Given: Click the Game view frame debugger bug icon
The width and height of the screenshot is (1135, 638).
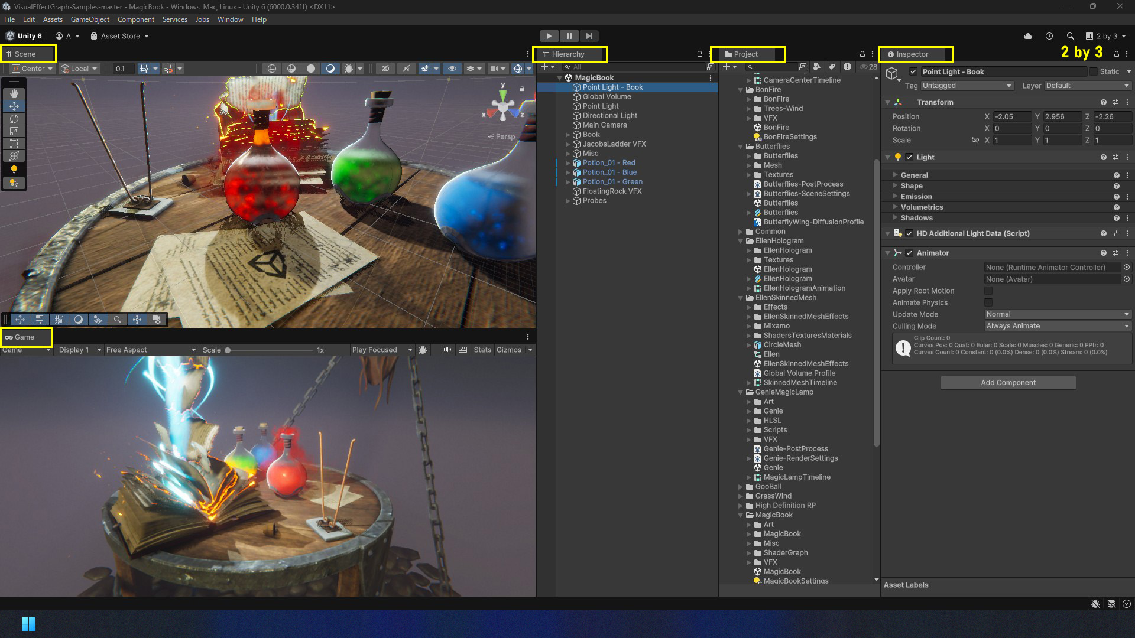Looking at the screenshot, I should (423, 350).
